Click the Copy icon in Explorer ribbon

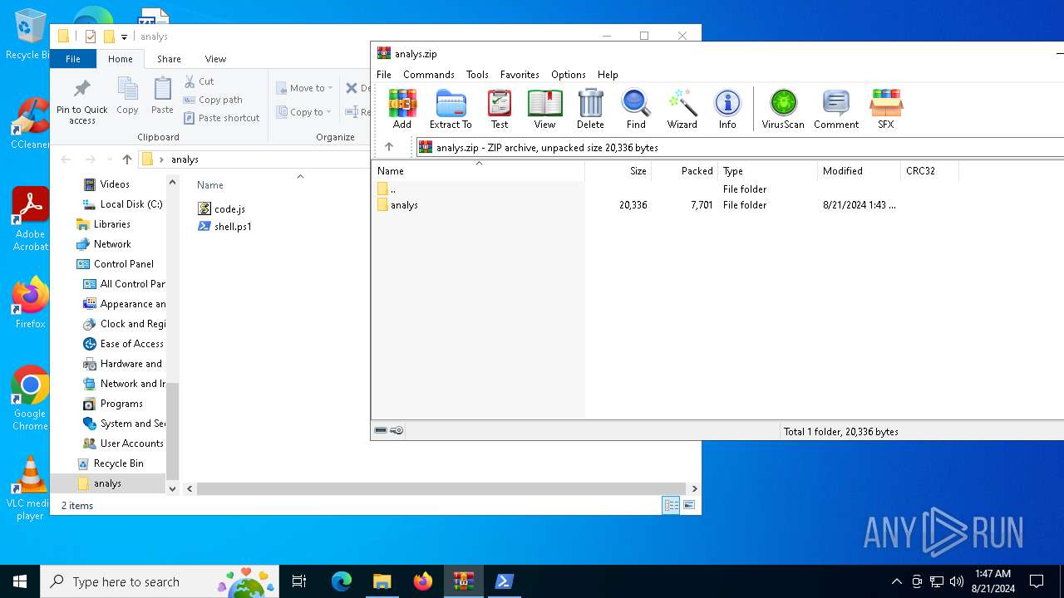(127, 96)
